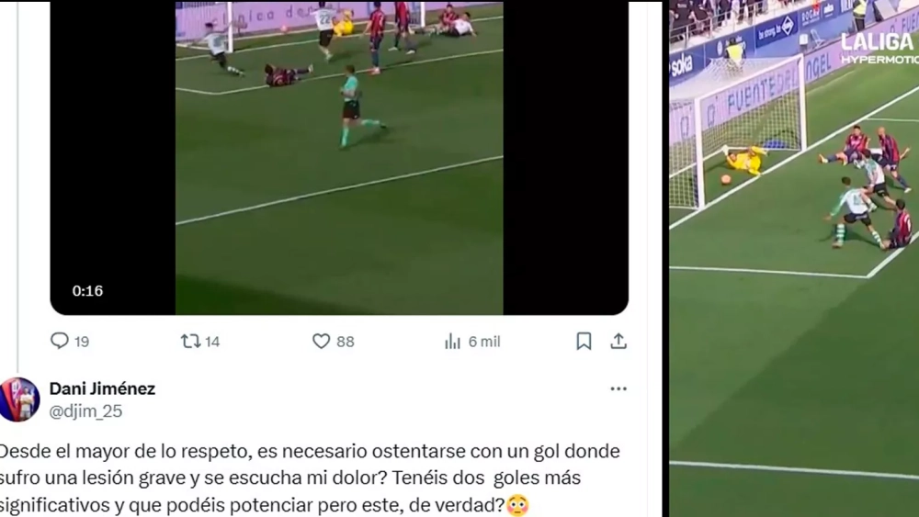Bookmark the video post
Screen dimensions: 919x517
(584, 341)
